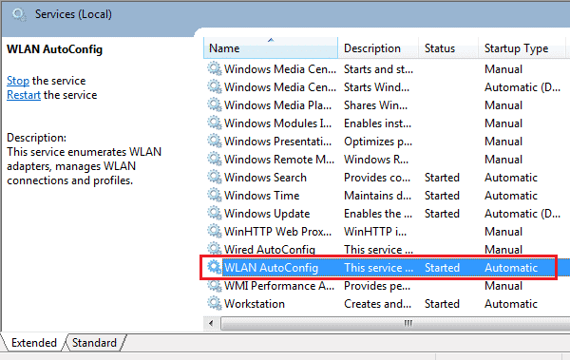Click the horizontal scrollbar thumb

coord(395,323)
